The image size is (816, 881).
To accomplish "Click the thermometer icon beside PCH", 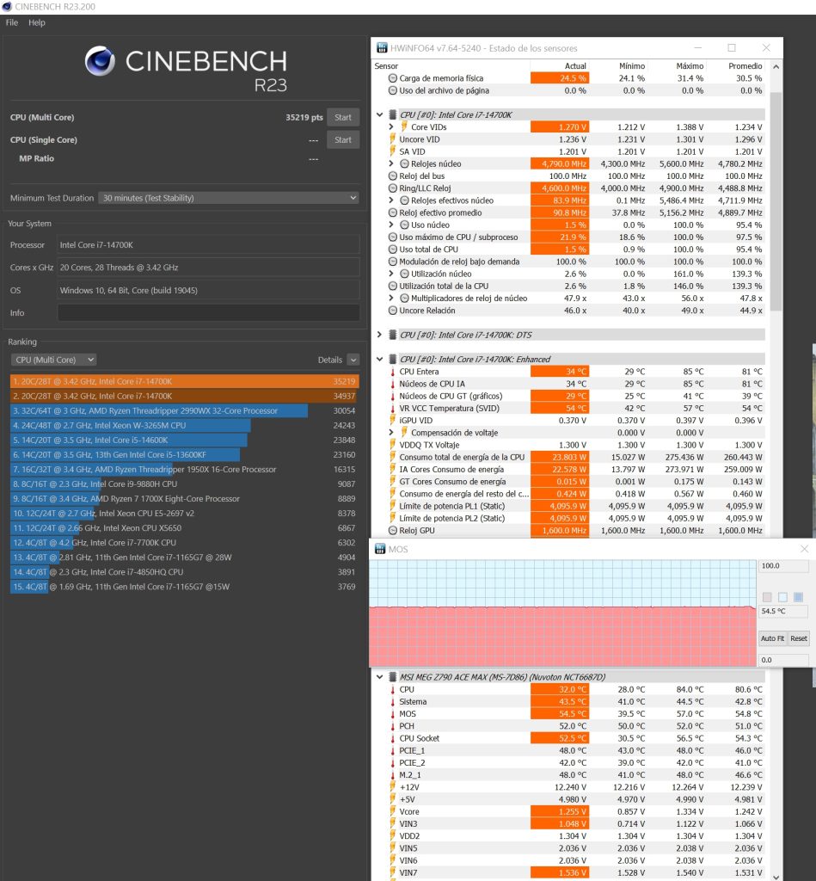I will [393, 726].
